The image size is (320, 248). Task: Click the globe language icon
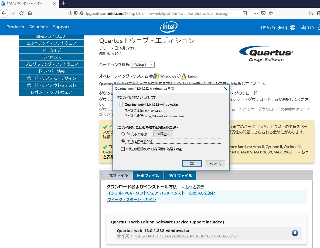tap(292, 27)
